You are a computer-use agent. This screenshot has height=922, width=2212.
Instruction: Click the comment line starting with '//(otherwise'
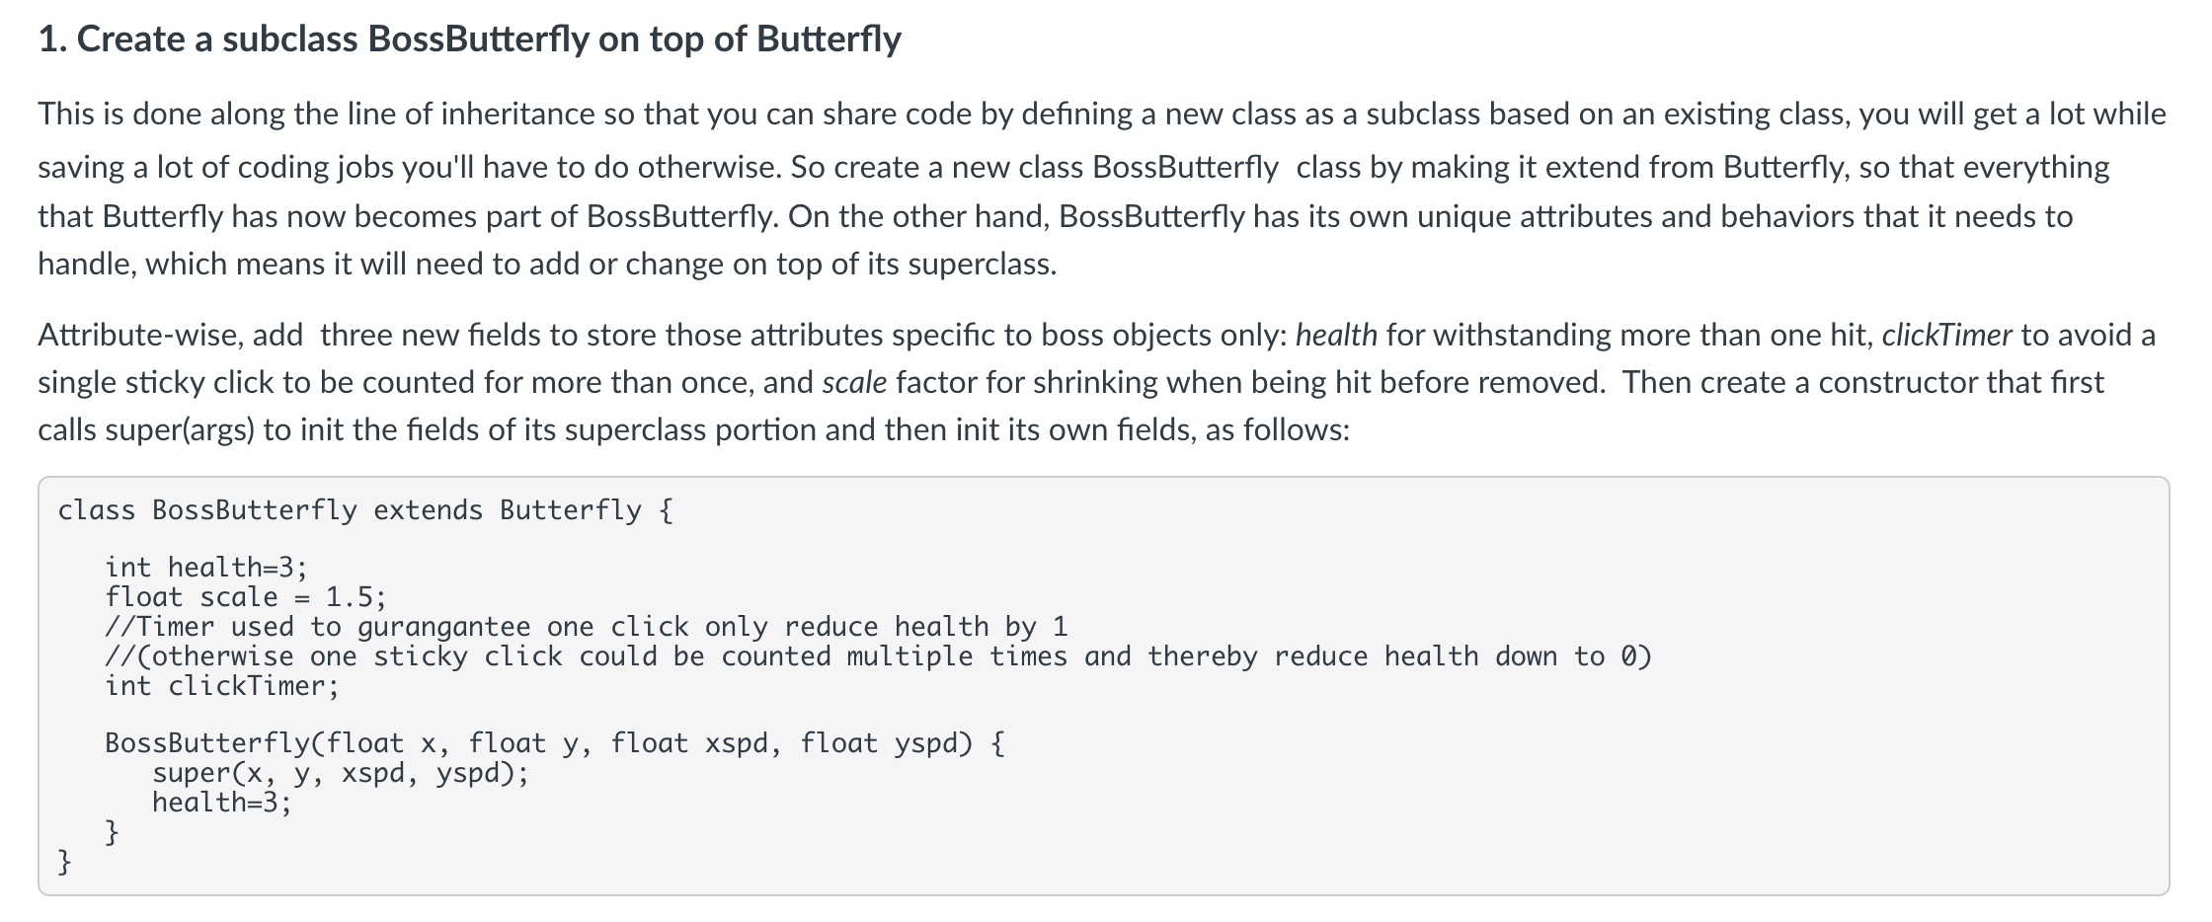(x=878, y=656)
